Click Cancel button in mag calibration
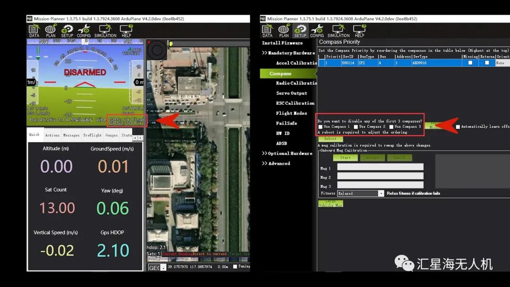Viewport: 510px width, 287px height. [399, 158]
